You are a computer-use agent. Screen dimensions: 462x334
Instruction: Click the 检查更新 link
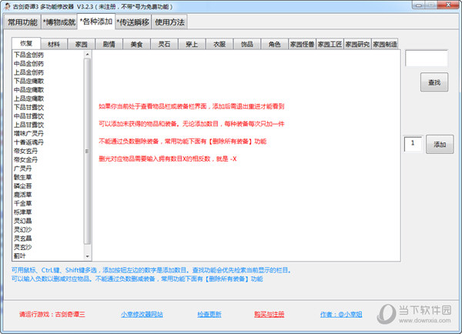pyautogui.click(x=209, y=315)
